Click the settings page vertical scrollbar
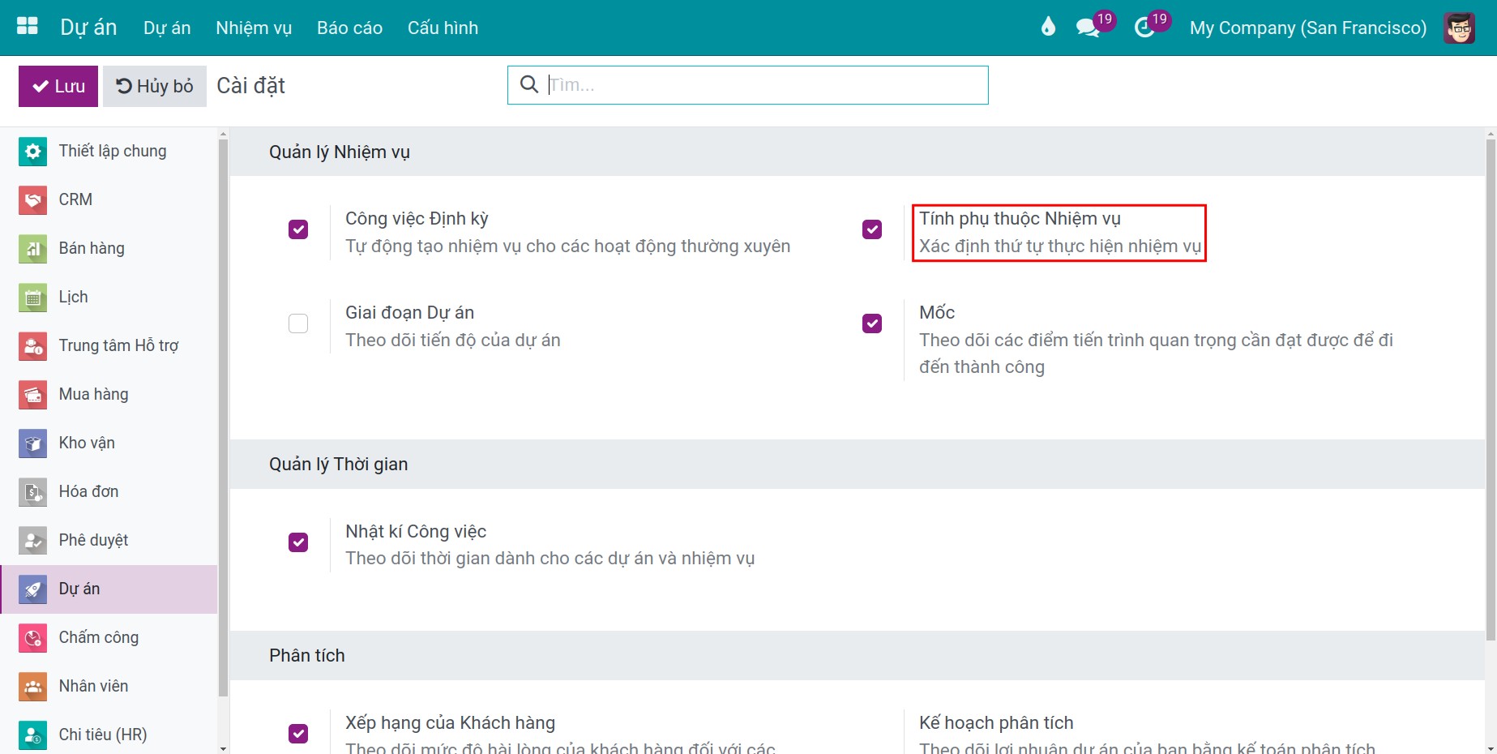 coord(1491,389)
